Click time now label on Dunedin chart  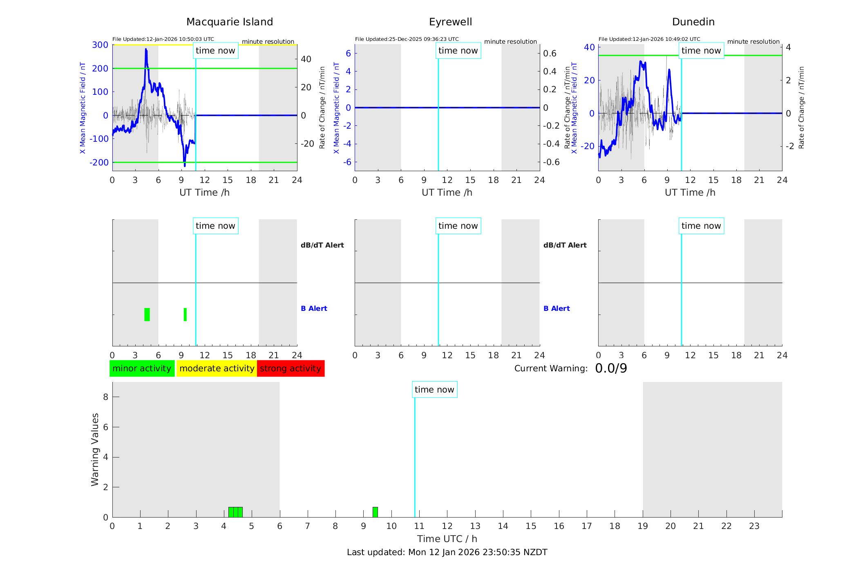pyautogui.click(x=701, y=51)
